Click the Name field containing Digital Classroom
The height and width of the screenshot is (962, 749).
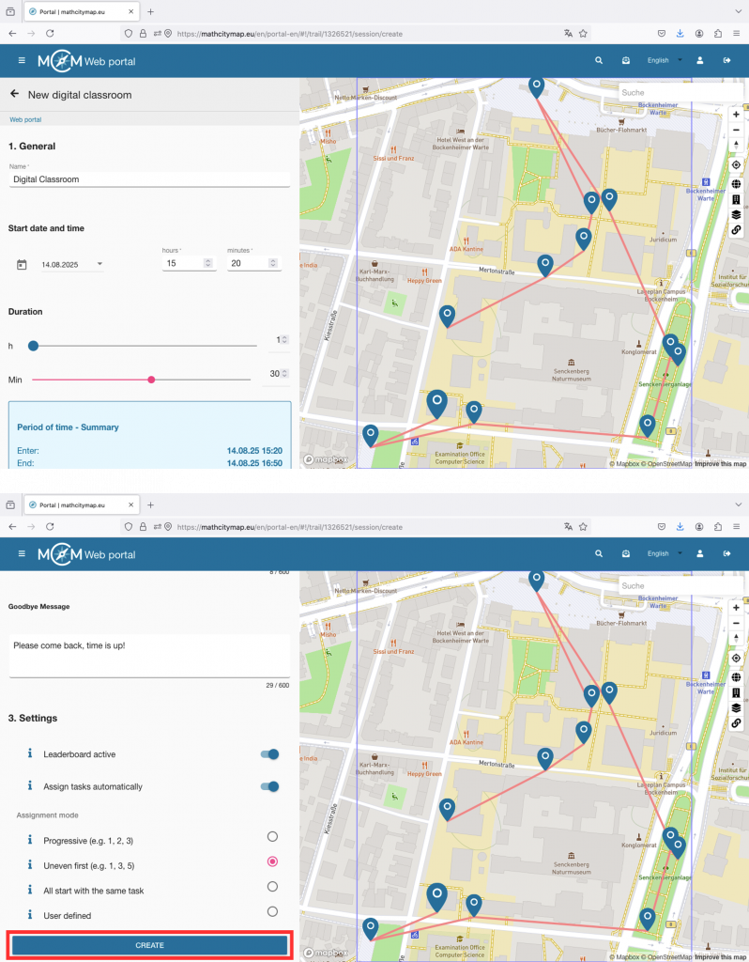(x=148, y=178)
